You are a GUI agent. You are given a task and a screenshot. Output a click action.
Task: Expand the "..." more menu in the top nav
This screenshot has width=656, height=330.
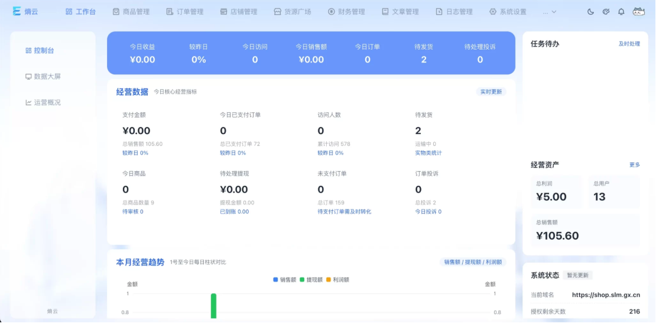pos(549,12)
